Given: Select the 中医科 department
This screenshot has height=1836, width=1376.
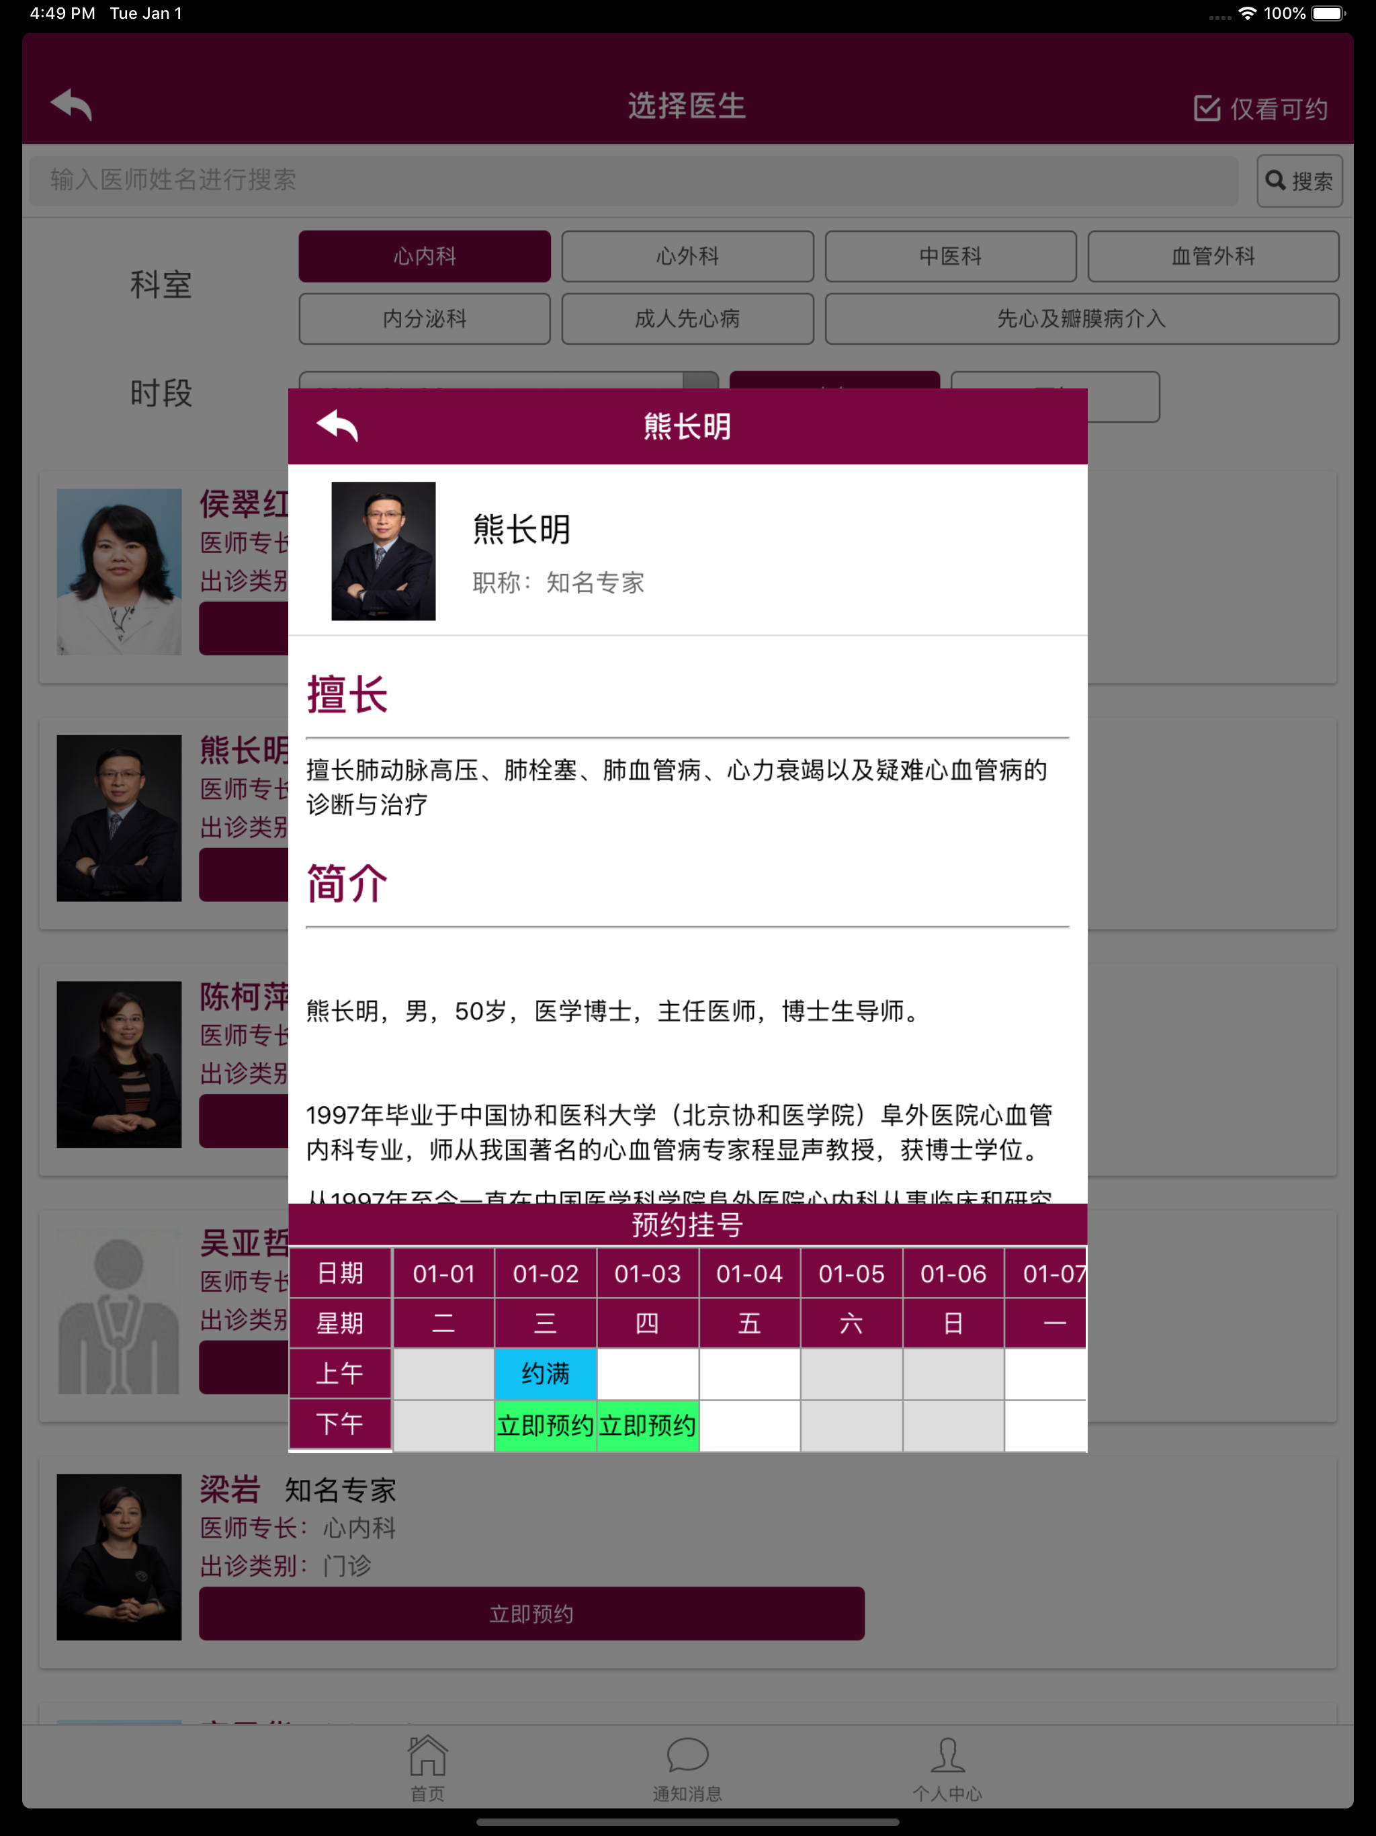Looking at the screenshot, I should 950,257.
